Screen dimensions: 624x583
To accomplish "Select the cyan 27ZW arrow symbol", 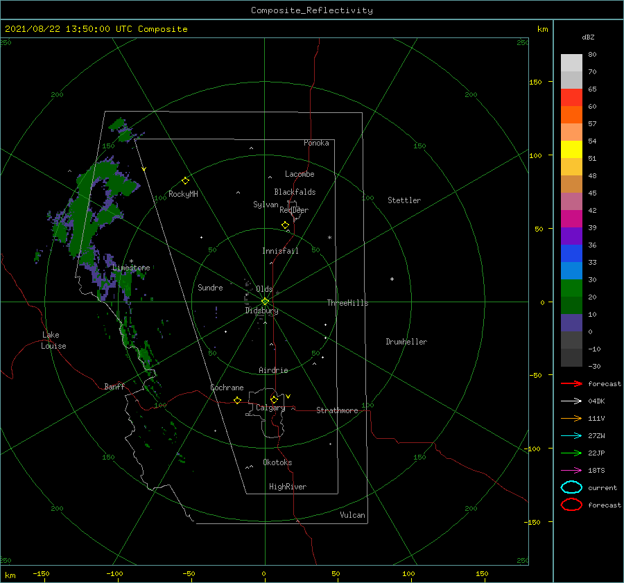I will (x=571, y=436).
